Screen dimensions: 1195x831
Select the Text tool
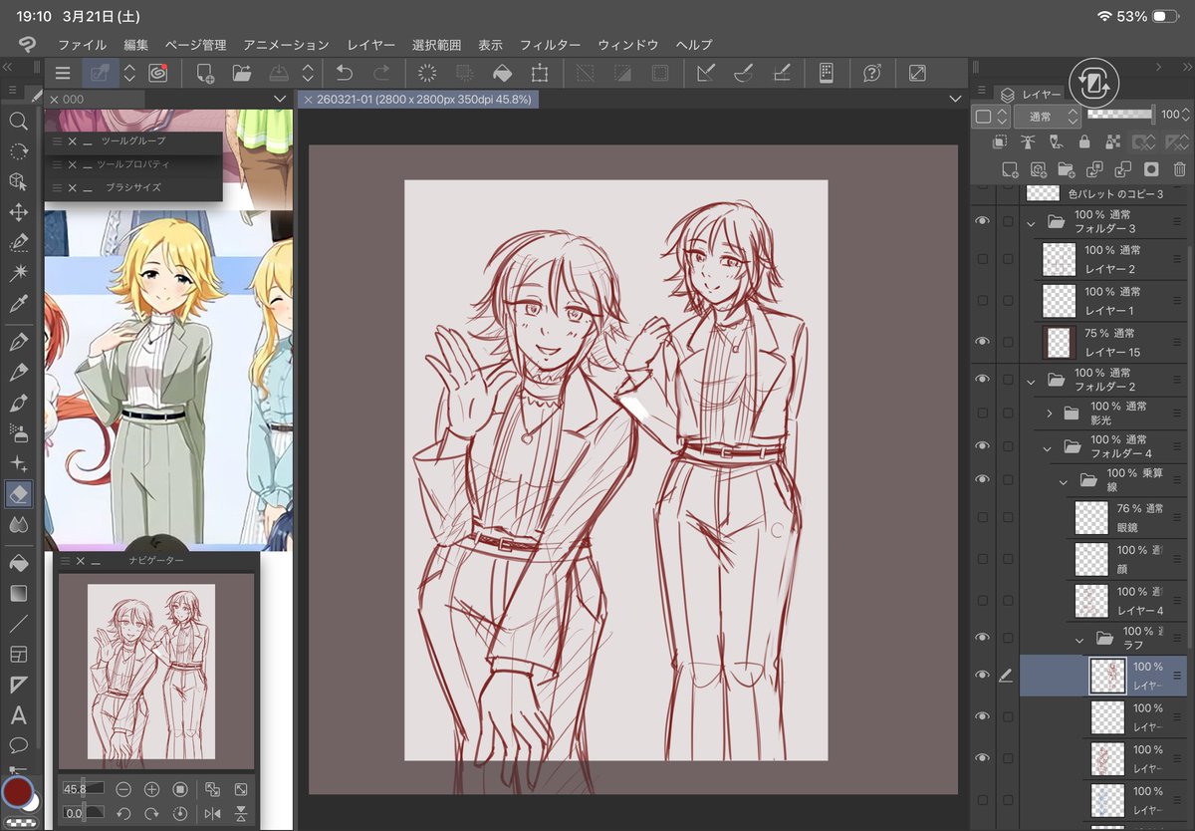tap(18, 715)
